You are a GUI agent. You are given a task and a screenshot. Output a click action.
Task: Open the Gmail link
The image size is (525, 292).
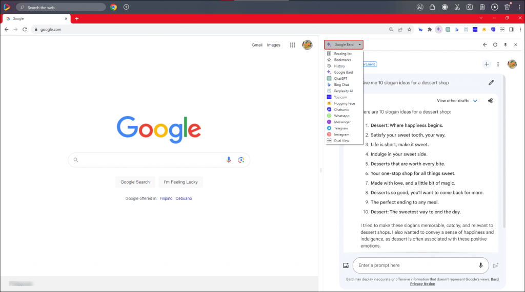coord(257,45)
